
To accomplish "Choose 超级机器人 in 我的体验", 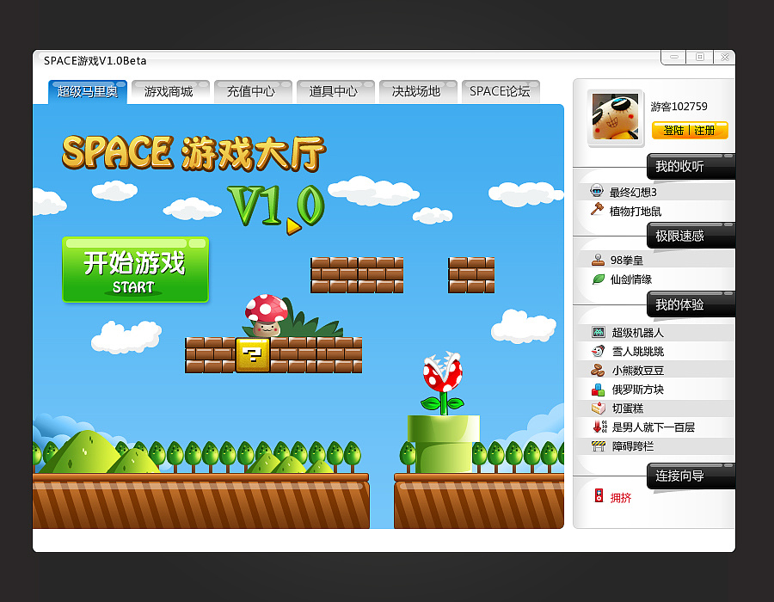I will coord(638,333).
